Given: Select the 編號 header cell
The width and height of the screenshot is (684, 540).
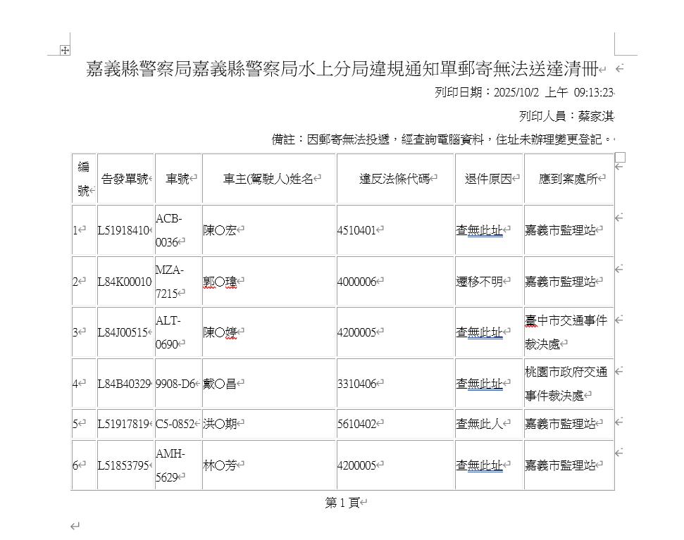Looking at the screenshot, I should [84, 179].
